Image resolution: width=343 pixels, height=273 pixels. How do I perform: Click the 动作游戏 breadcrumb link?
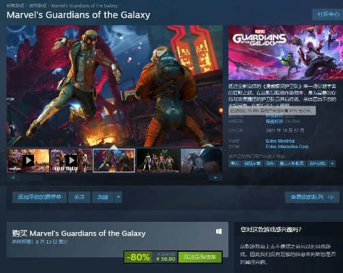click(38, 5)
